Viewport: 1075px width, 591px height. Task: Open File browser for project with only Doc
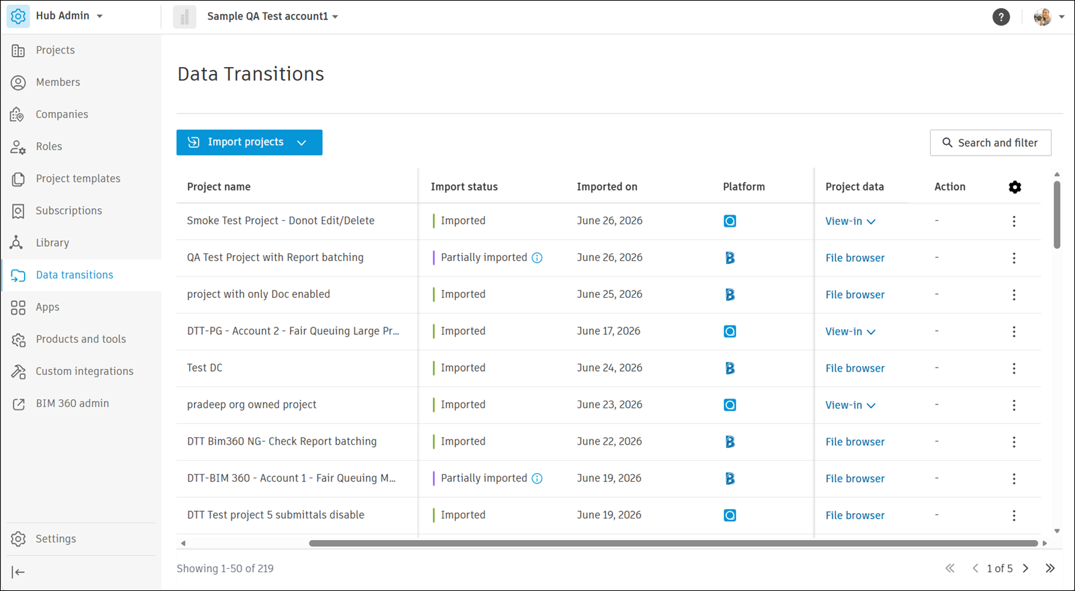coord(855,294)
